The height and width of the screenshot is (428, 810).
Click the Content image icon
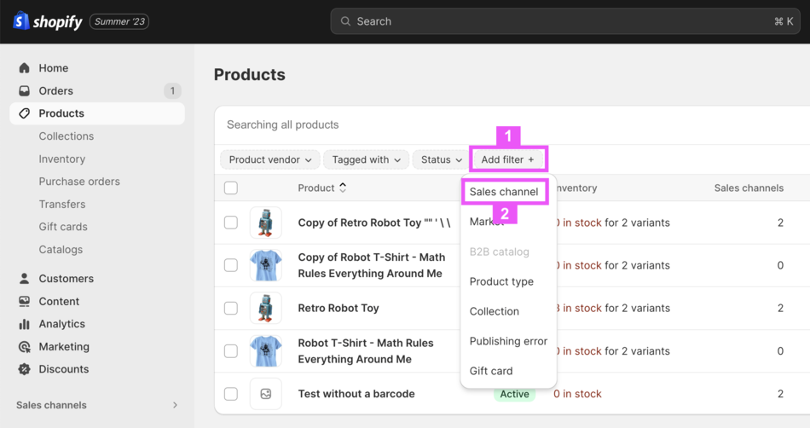[24, 302]
